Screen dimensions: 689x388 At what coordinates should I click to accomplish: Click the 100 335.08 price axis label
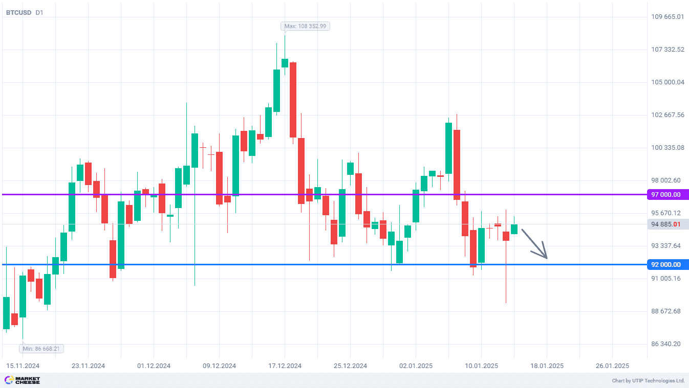point(668,148)
